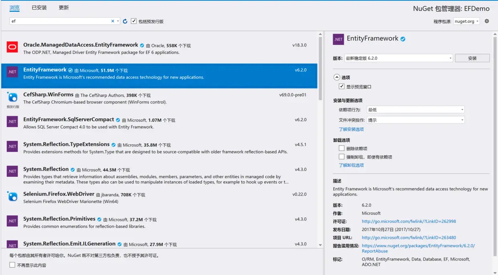498x275 pixels.
Task: Open the 了解安装选项 link
Action: pos(351,129)
